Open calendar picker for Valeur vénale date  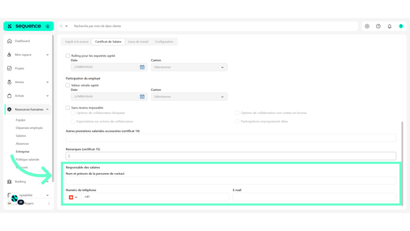142,97
